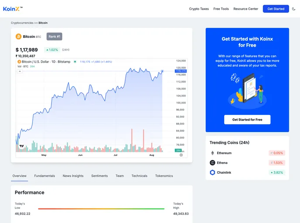Click the Trending Coins (24h) heading
This screenshot has width=300, height=223.
[x=229, y=142]
